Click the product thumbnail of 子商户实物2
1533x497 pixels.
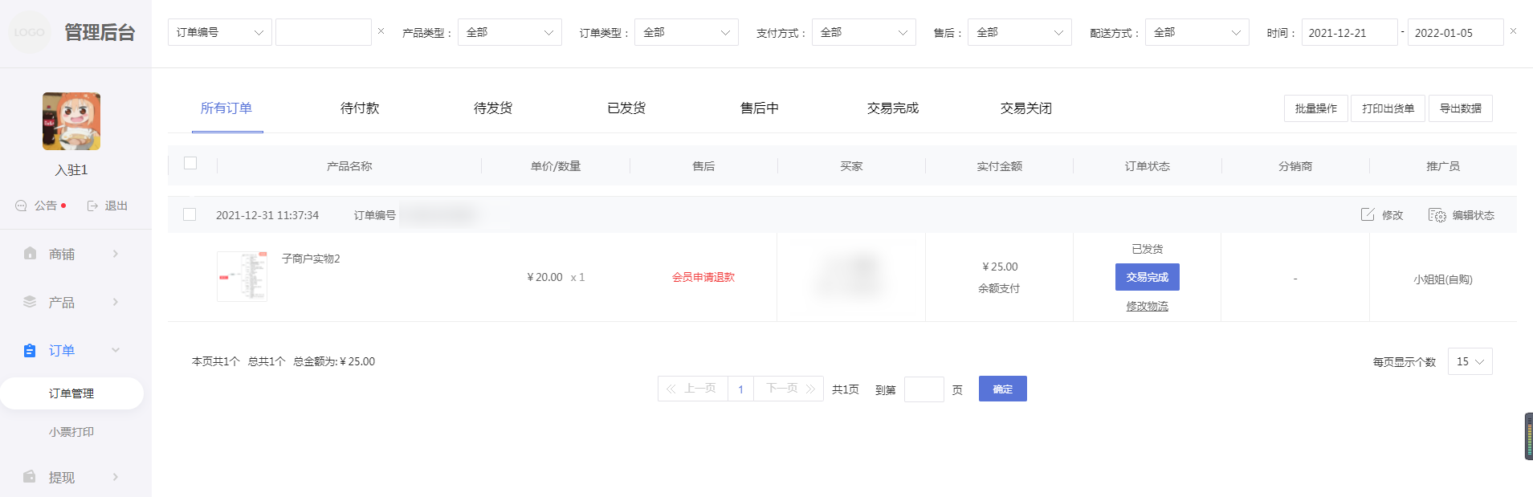pyautogui.click(x=242, y=276)
